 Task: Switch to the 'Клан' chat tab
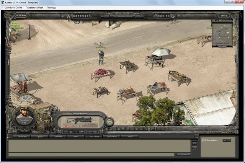pos(130,137)
